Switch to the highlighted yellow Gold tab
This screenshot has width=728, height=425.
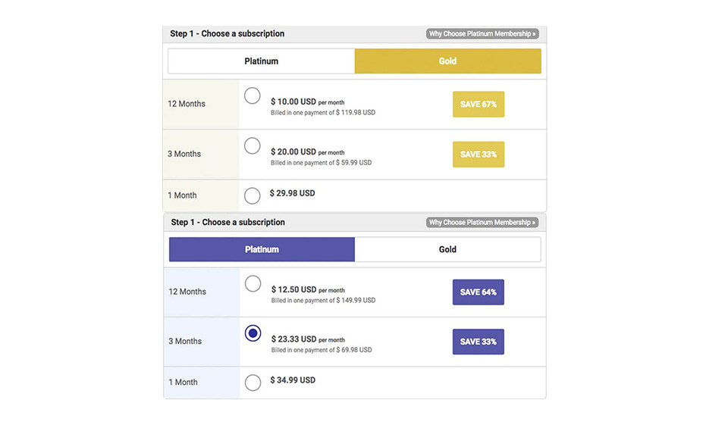click(447, 61)
